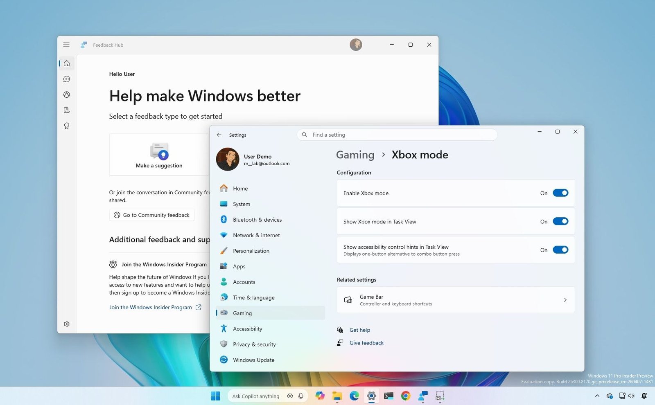655x405 pixels.
Task: Click the Achievements badge icon in sidebar
Action: click(67, 126)
